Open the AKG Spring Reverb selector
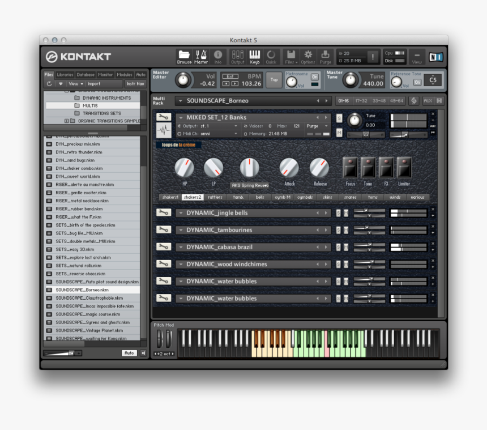This screenshot has height=430, width=487. coord(250,185)
